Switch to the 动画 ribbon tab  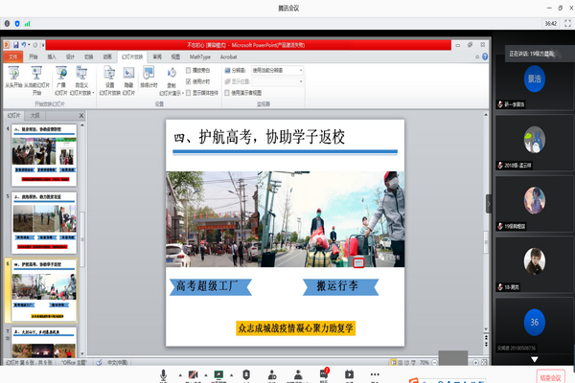click(x=108, y=56)
